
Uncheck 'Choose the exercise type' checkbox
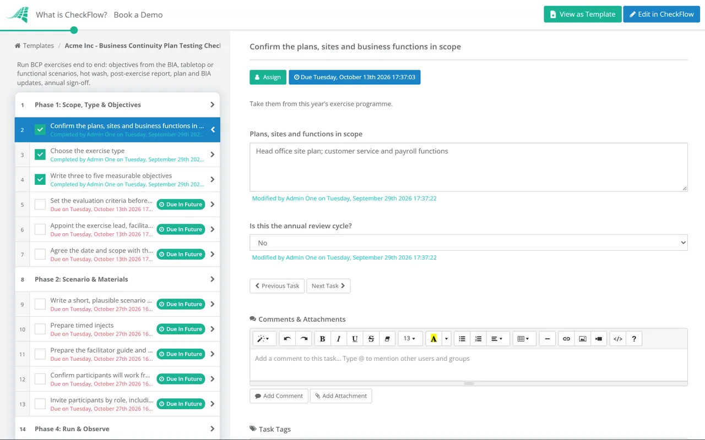pos(40,155)
